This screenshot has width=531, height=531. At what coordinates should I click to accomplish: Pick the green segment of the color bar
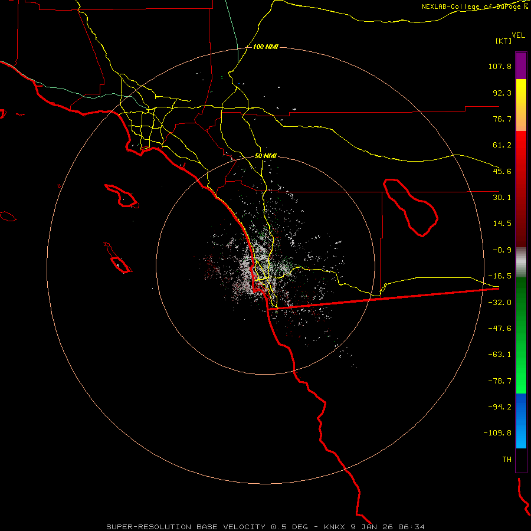click(x=521, y=335)
